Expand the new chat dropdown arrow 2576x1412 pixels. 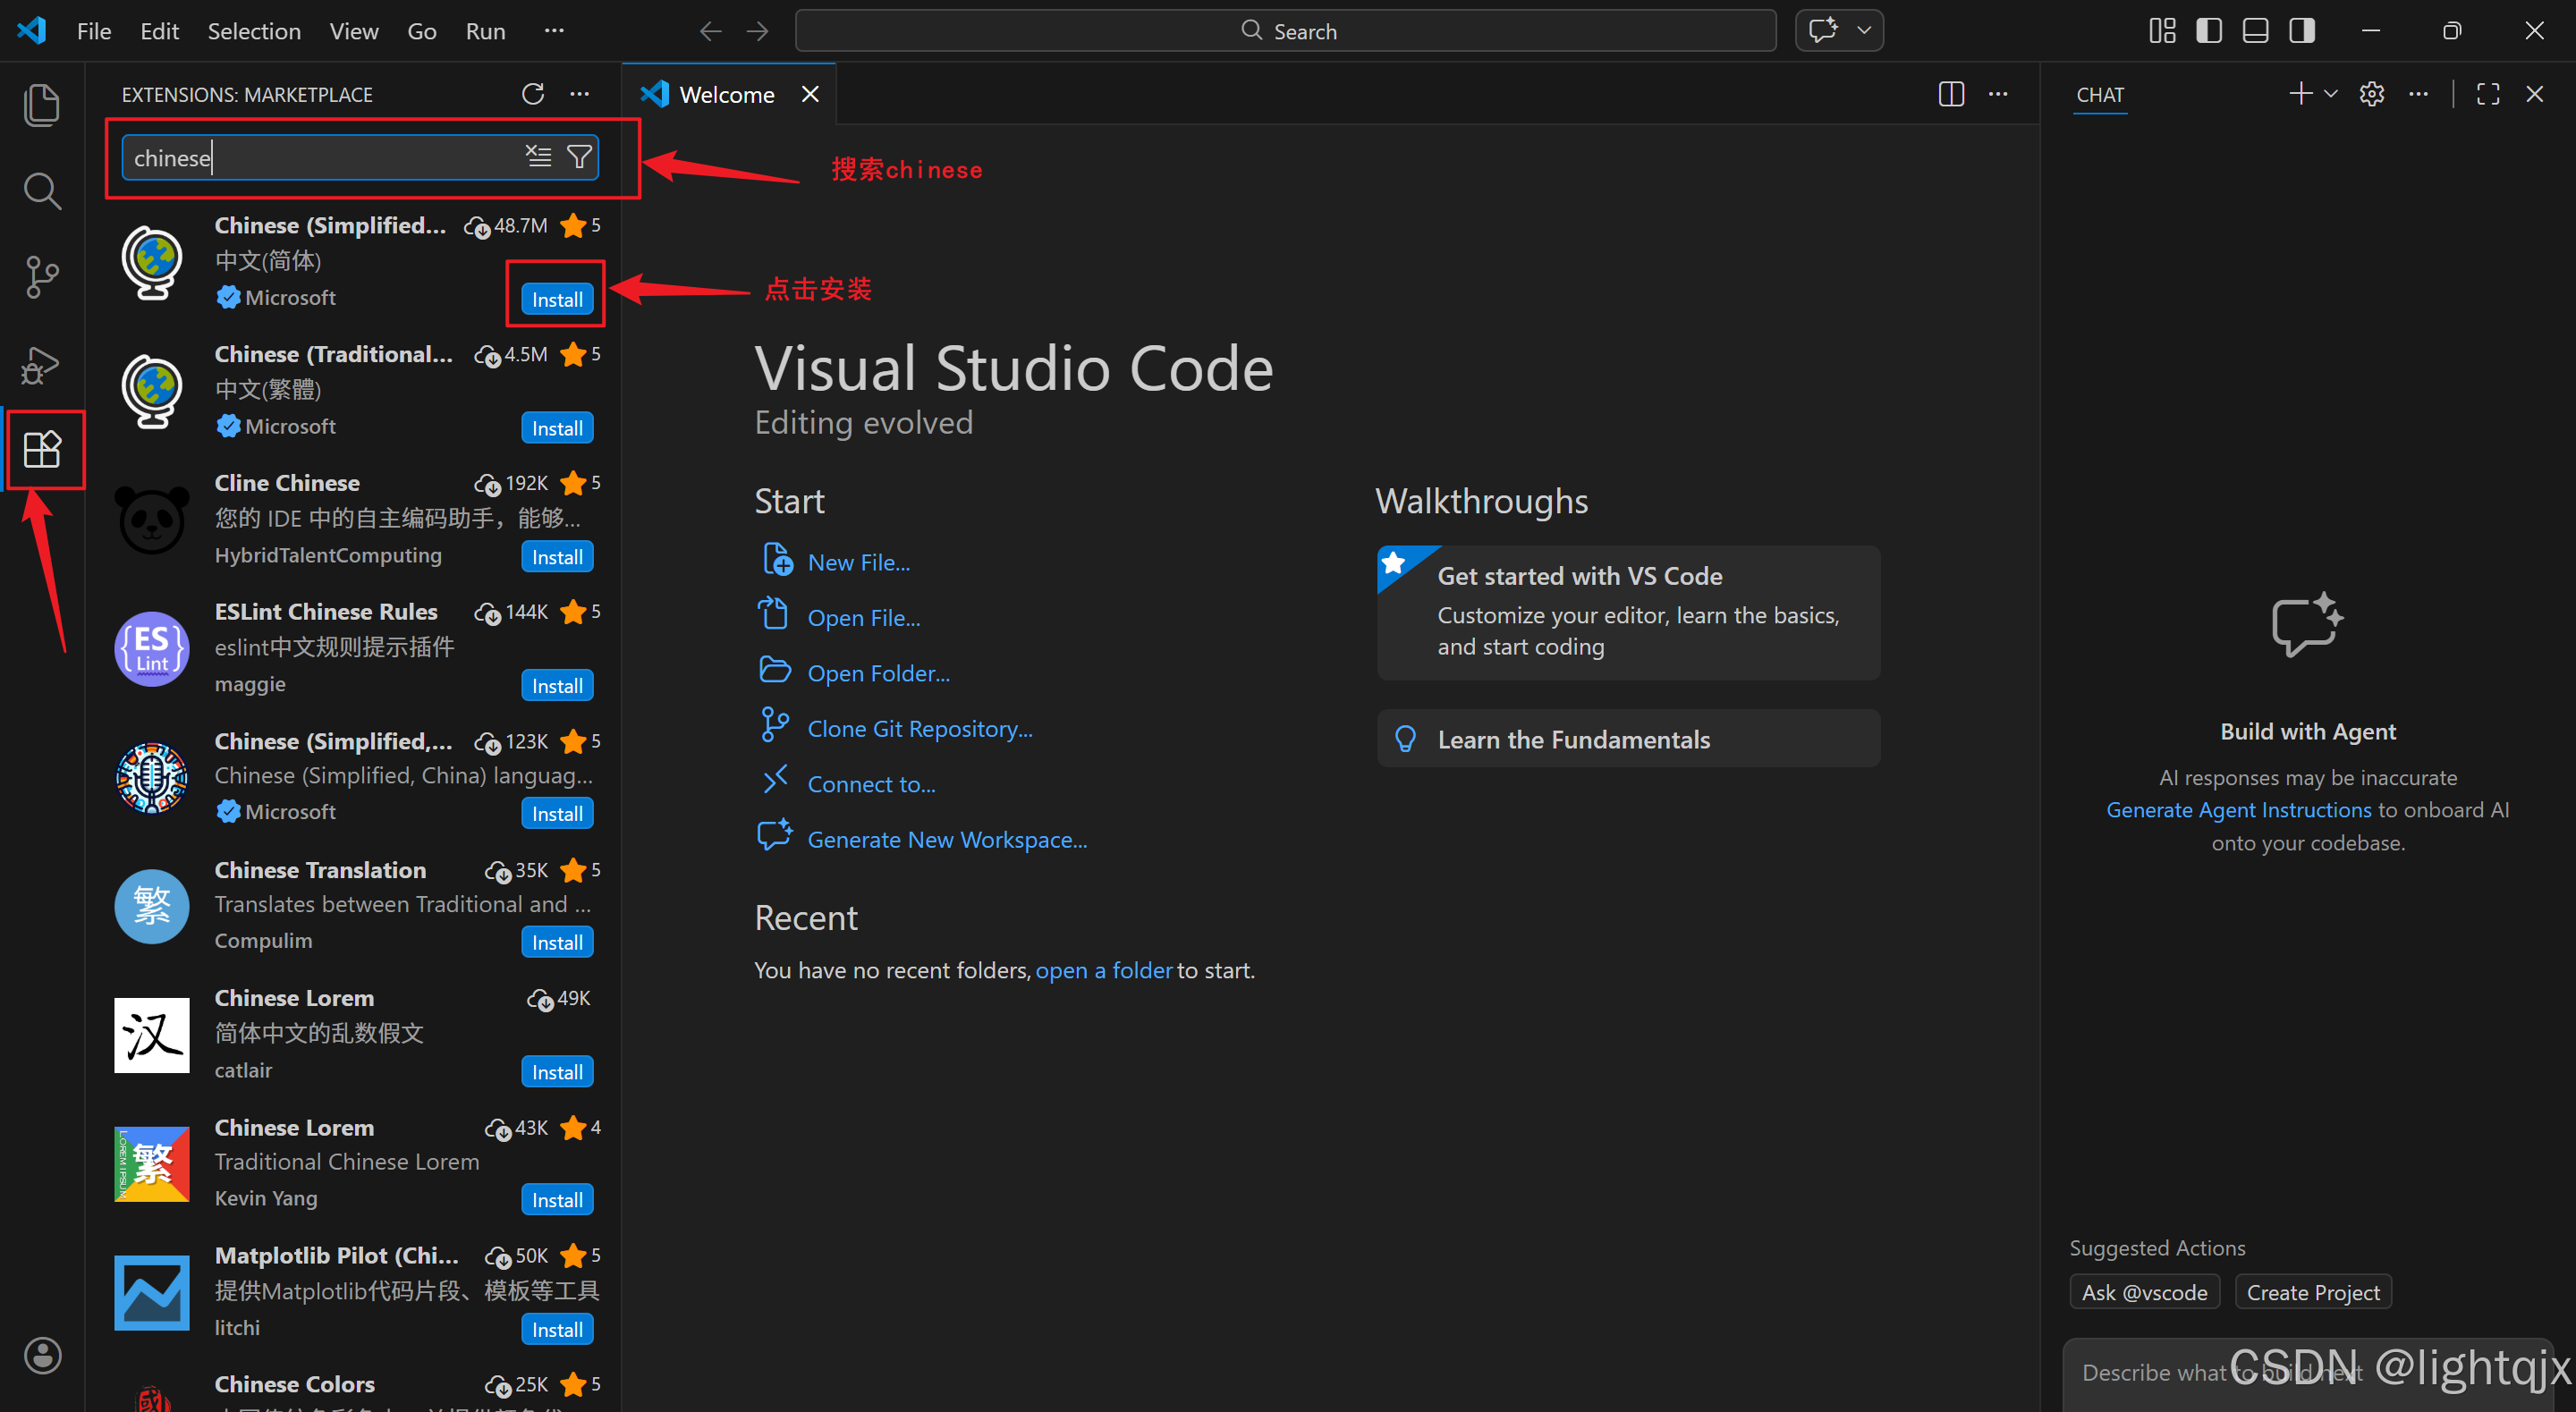2330,94
